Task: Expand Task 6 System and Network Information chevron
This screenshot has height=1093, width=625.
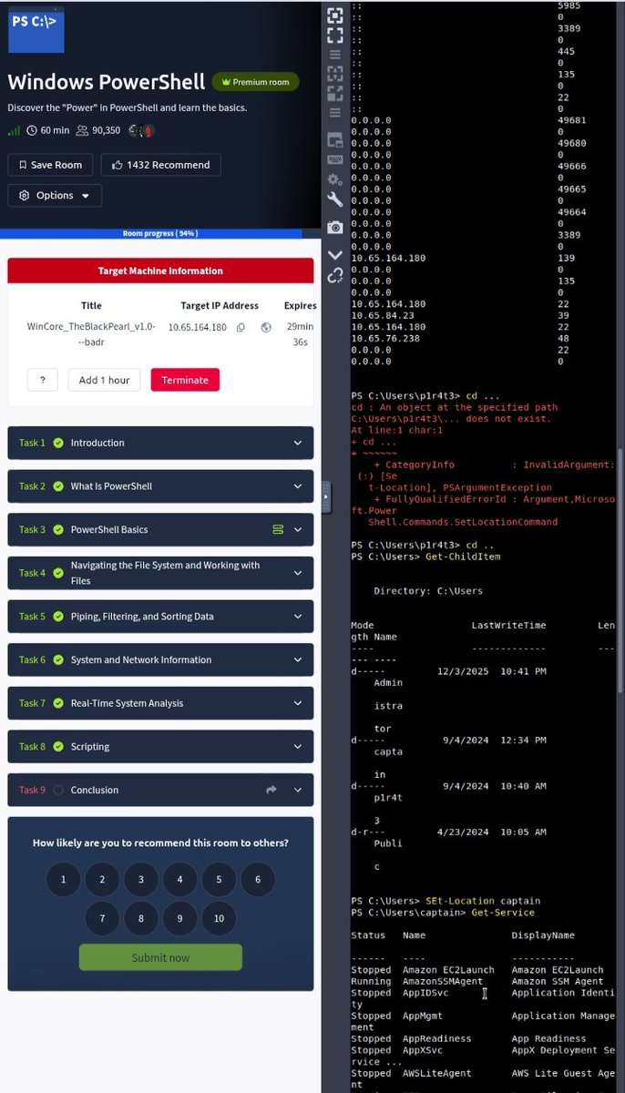Action: [297, 659]
